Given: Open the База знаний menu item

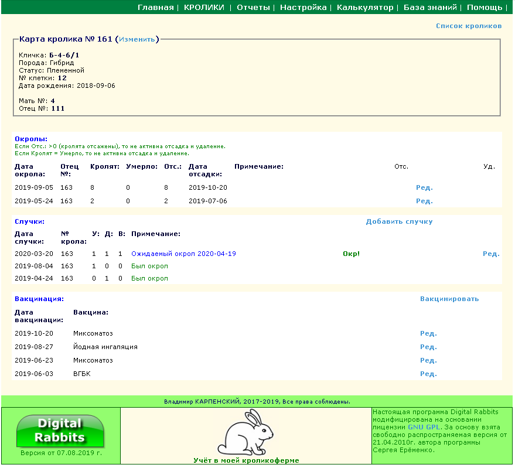Looking at the screenshot, I should 430,7.
